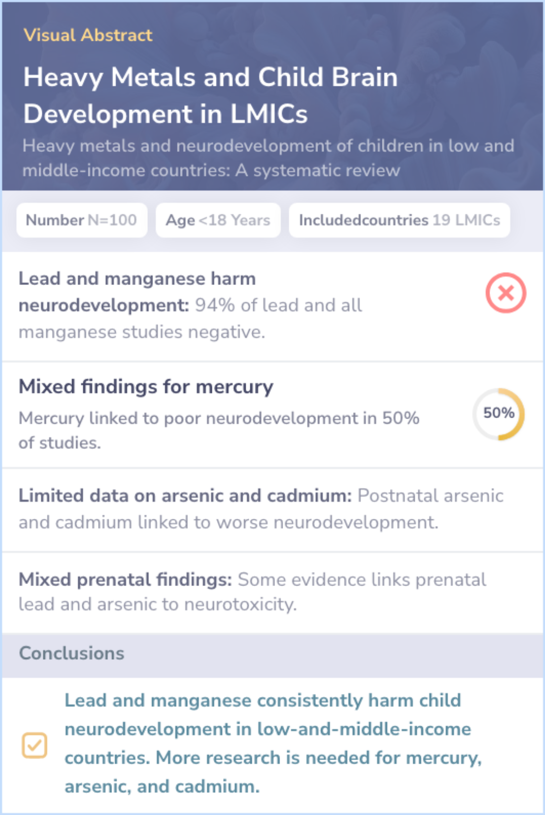Click the Mercury linked to poor neurodevelopment text

pos(219,430)
